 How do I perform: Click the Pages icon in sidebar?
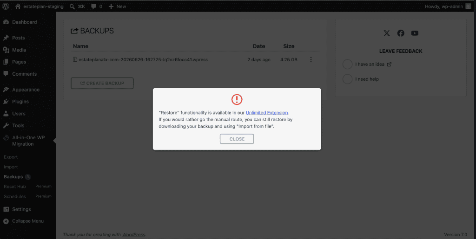[x=6, y=62]
